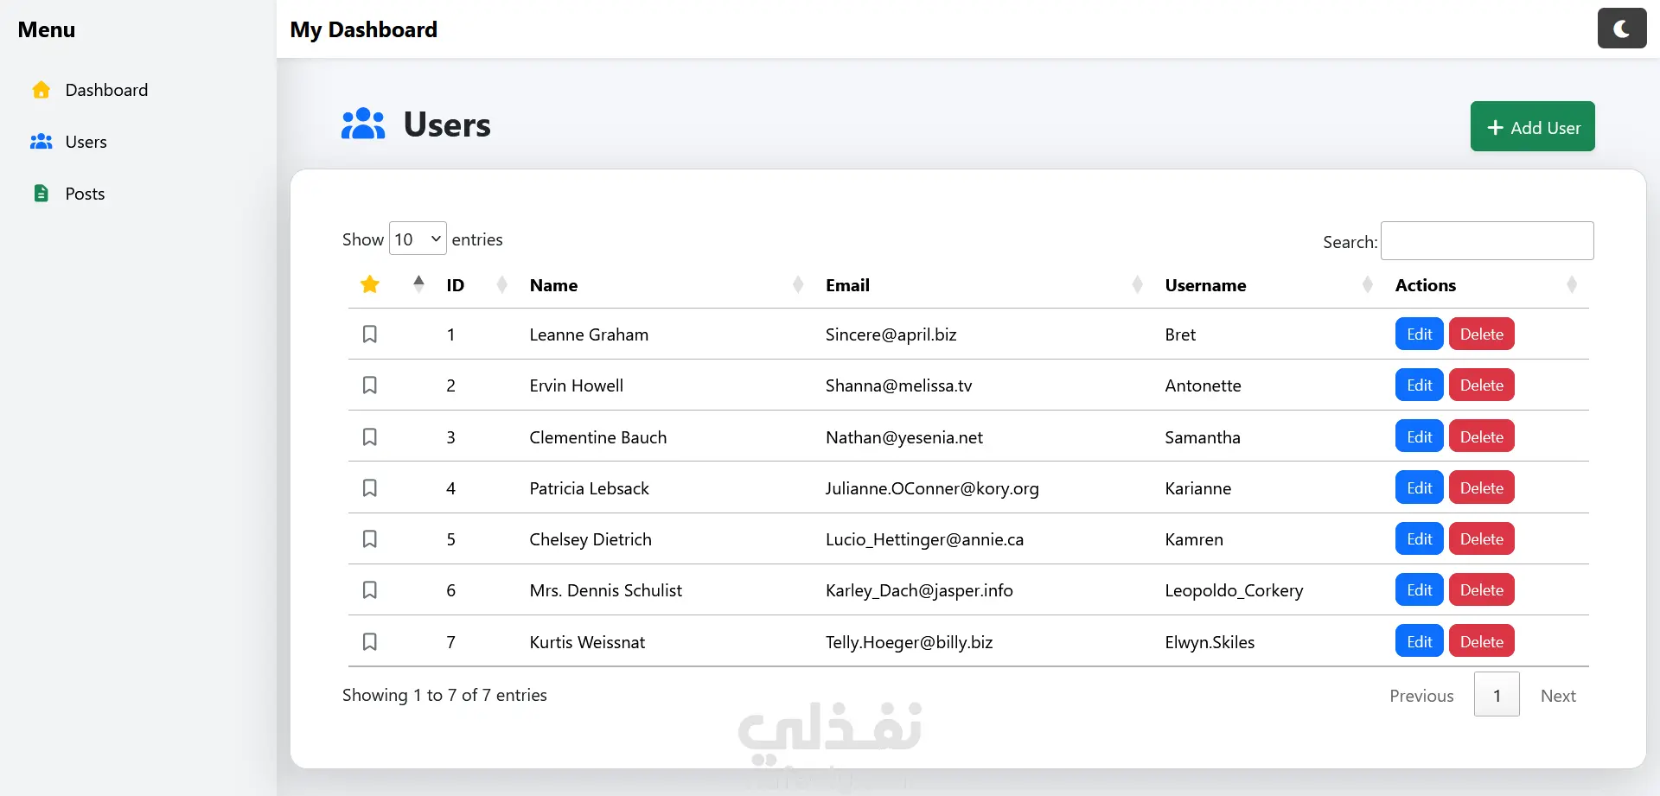Screen dimensions: 1660x796
Task: Open the Show entries count dropdown
Action: click(x=418, y=239)
